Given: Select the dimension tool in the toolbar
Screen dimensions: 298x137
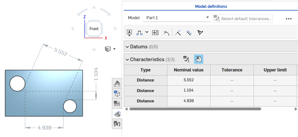Looking at the screenshot, I should 139,33.
